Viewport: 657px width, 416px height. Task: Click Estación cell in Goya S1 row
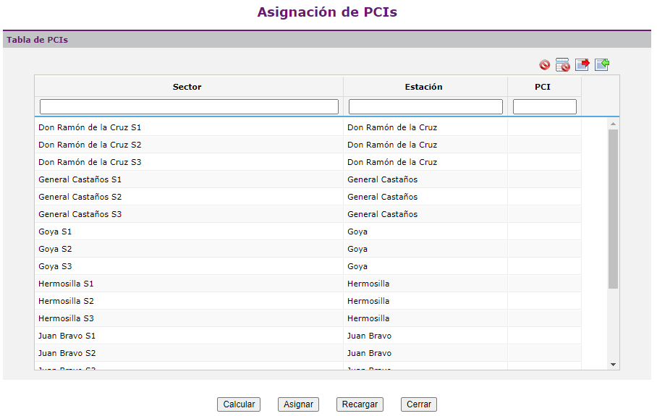(x=425, y=232)
